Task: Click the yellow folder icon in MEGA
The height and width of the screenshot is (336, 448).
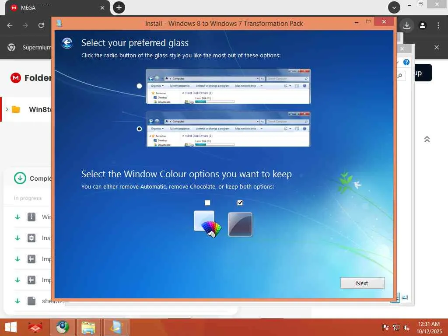Action: (16, 109)
